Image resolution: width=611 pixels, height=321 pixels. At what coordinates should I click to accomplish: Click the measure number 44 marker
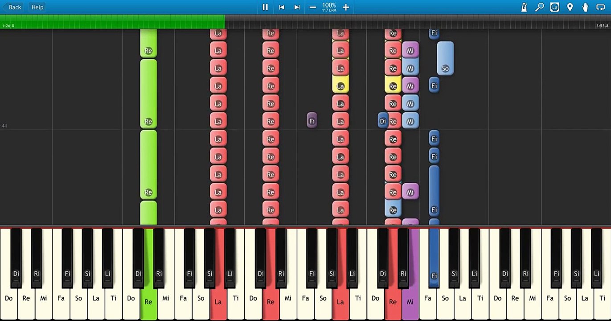(x=4, y=126)
